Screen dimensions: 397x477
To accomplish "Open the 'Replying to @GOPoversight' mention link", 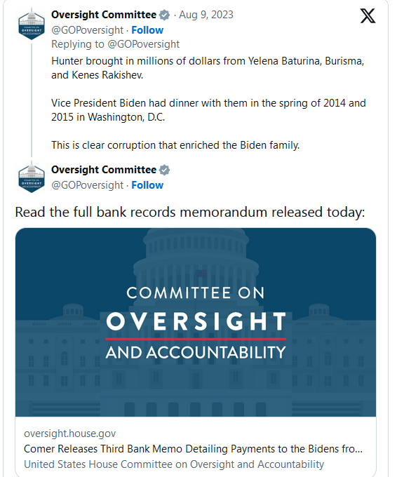I will (144, 44).
